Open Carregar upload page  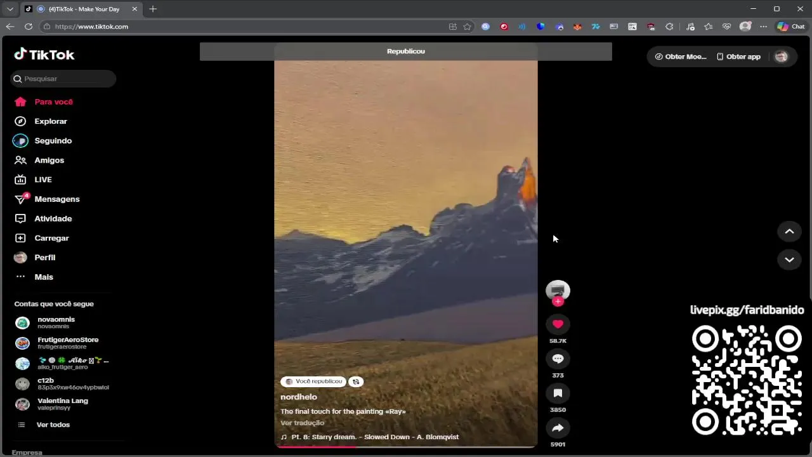42,238
